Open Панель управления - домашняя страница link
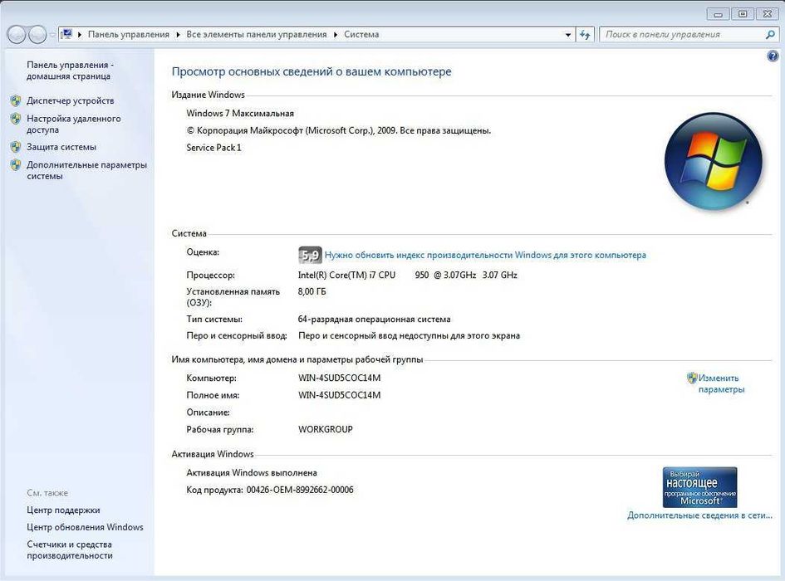Image resolution: width=785 pixels, height=581 pixels. pos(70,71)
